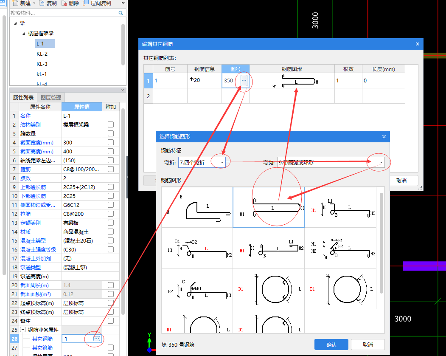Viewport: 446px width, 356px height.
Task: Click 确认 in the shape dialog
Action: point(331,345)
